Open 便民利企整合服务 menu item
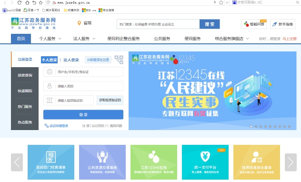 tap(123, 39)
